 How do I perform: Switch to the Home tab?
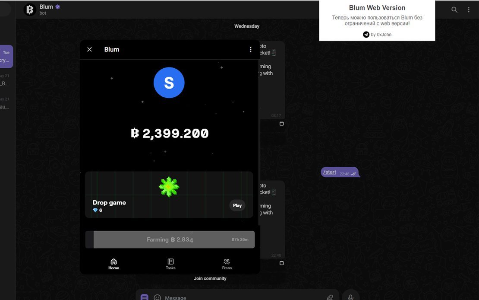click(x=113, y=264)
